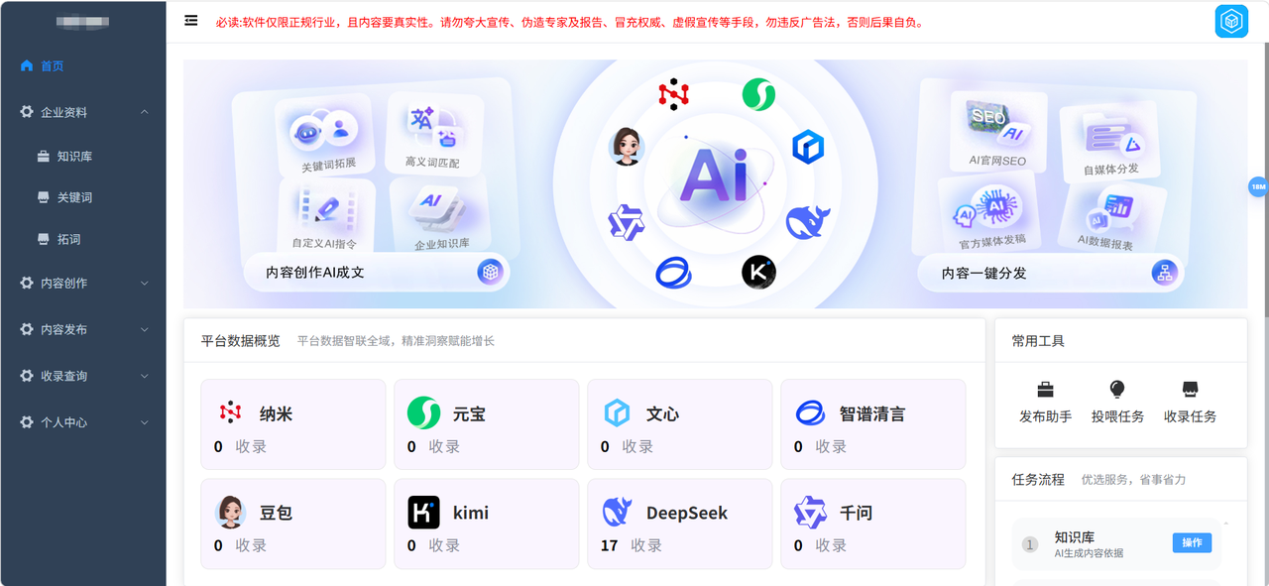Open the 千问 data card

(x=872, y=524)
